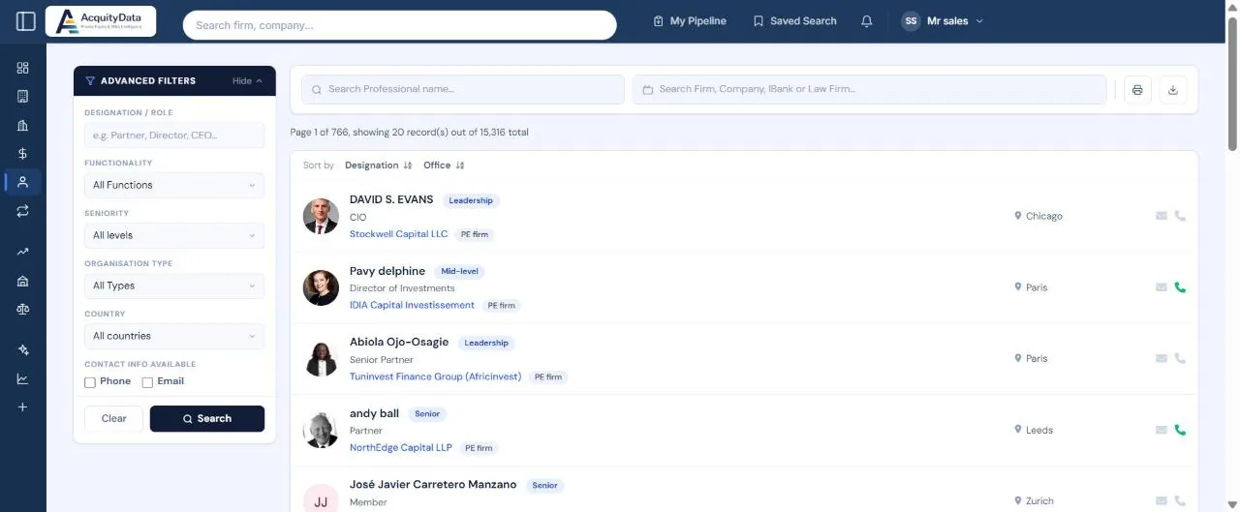The height and width of the screenshot is (512, 1240).
Task: Click the Search filters button
Action: pyautogui.click(x=207, y=419)
